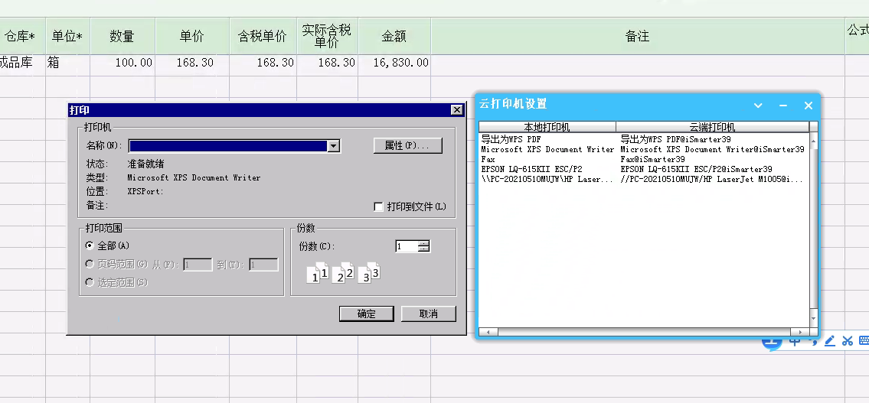This screenshot has width=869, height=403.
Task: Select cloud printer Fax@iSmarter39
Action: tap(652, 159)
